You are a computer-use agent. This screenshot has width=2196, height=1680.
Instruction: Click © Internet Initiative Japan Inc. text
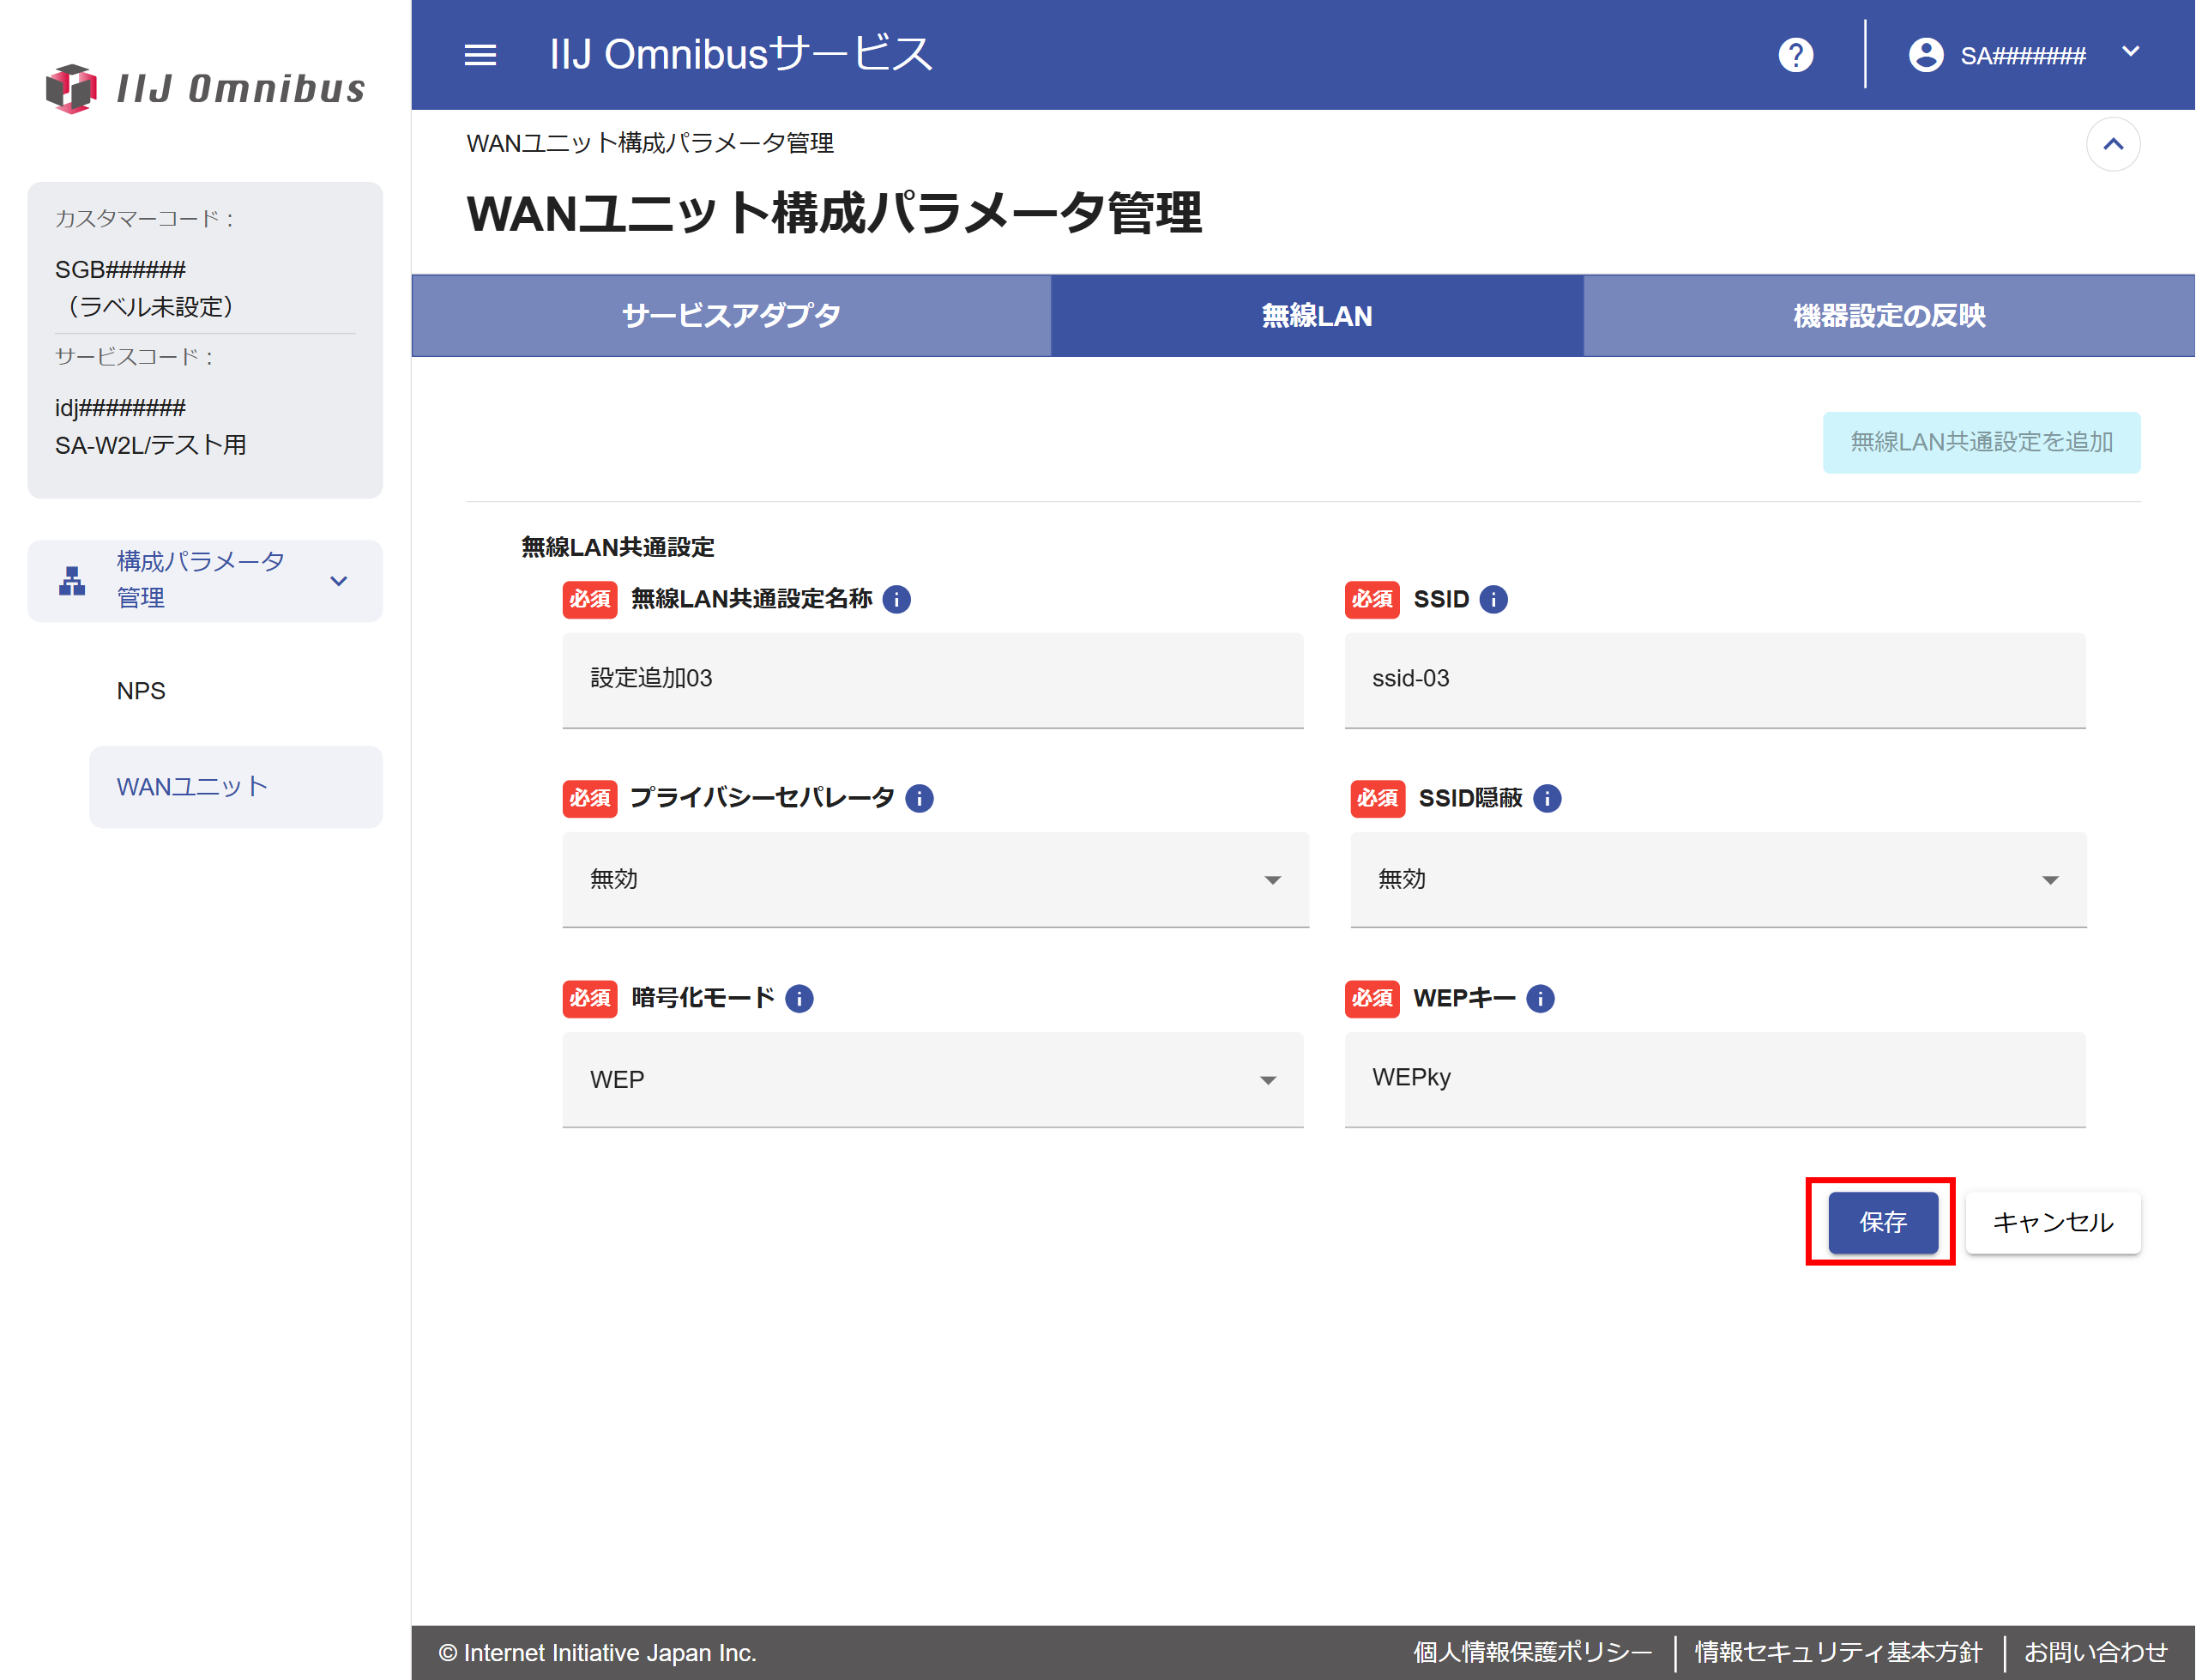[x=597, y=1653]
